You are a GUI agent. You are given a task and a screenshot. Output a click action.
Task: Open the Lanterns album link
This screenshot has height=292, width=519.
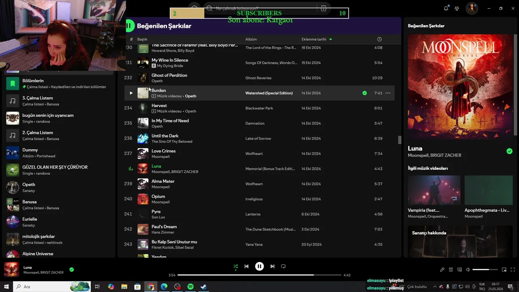tap(253, 214)
